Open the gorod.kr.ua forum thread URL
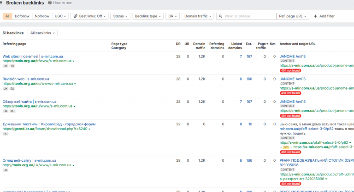Screen dimensions: 354x192 (x=45, y=129)
